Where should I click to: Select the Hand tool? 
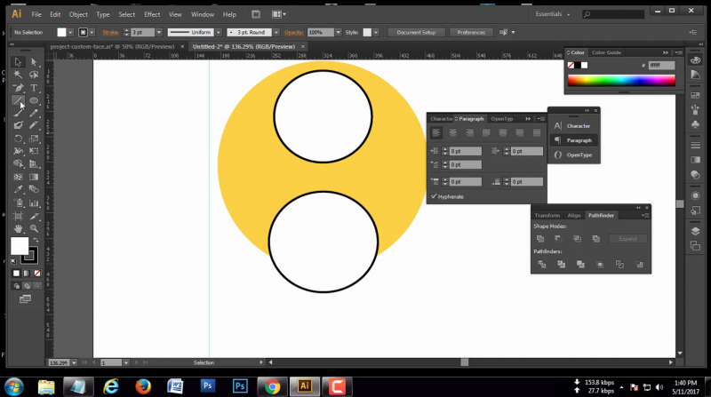[x=18, y=228]
